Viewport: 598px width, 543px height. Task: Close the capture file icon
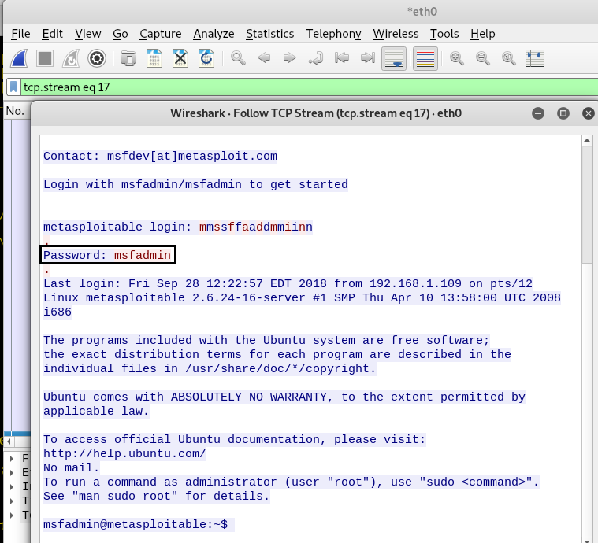click(x=180, y=59)
